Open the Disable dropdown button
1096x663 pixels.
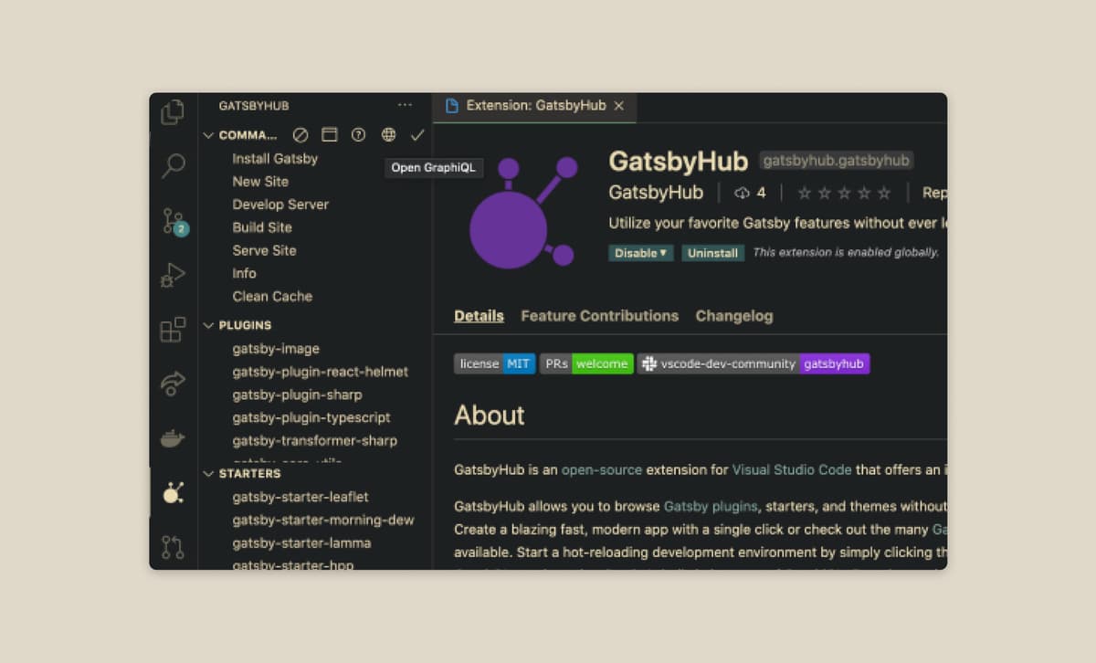[641, 253]
